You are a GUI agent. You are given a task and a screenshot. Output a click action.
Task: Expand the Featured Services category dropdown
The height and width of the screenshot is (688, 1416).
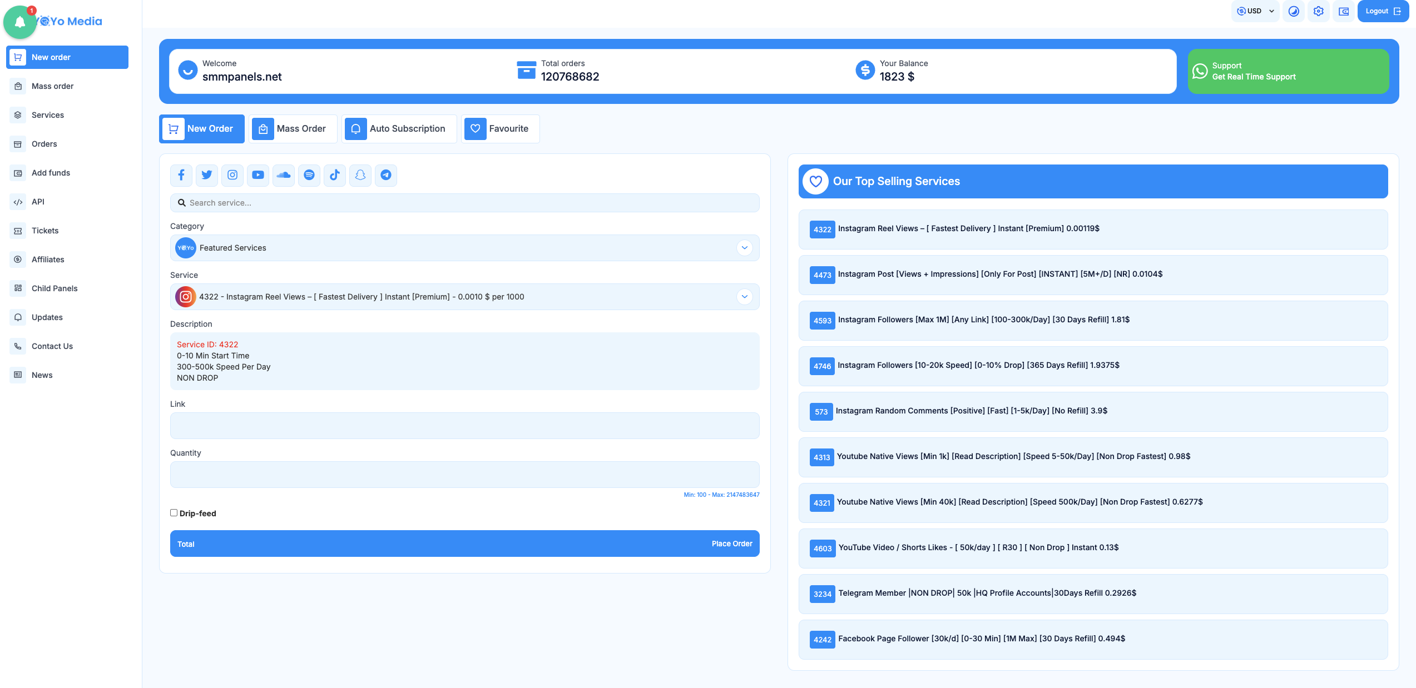(464, 248)
